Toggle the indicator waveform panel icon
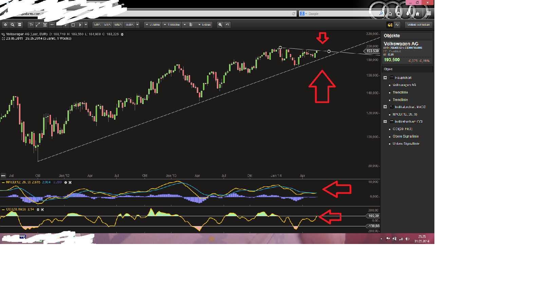 [397, 25]
